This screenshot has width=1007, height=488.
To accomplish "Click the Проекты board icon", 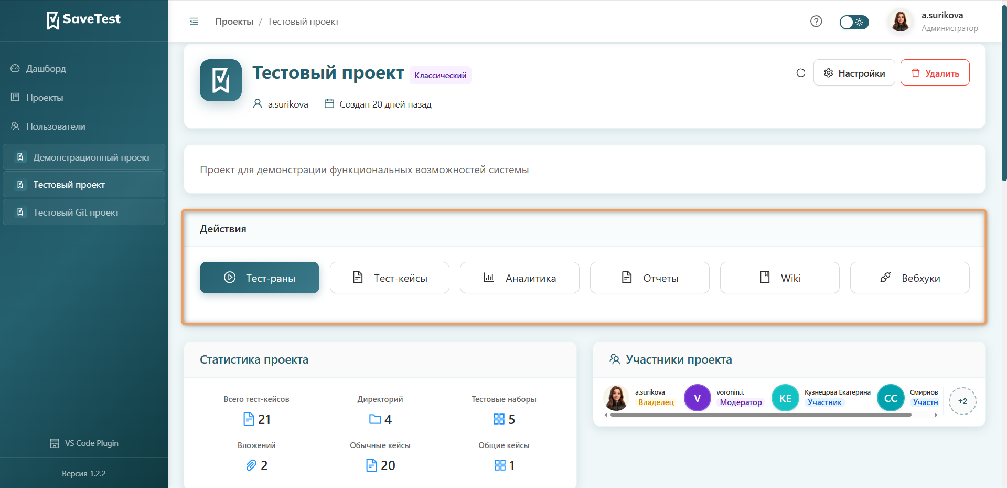I will [x=15, y=97].
